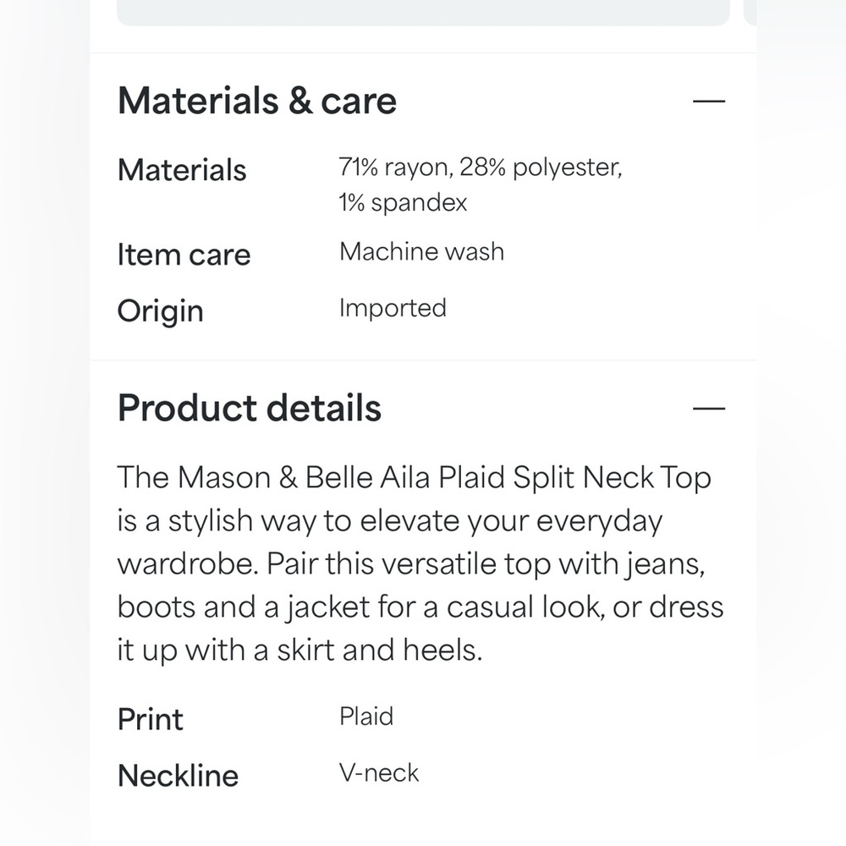The width and height of the screenshot is (846, 846).
Task: Click the 1% spandex text
Action: click(x=403, y=203)
